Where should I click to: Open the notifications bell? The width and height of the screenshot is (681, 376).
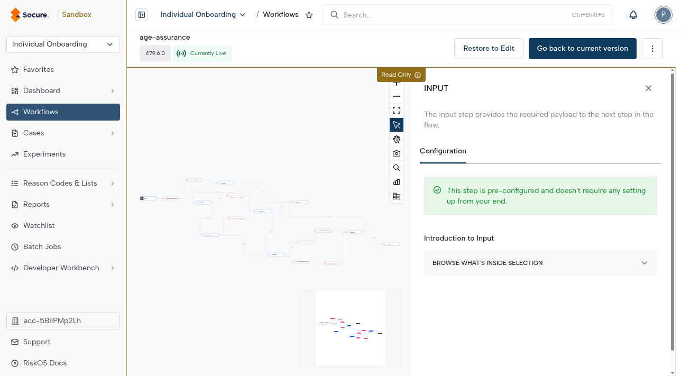tap(633, 15)
